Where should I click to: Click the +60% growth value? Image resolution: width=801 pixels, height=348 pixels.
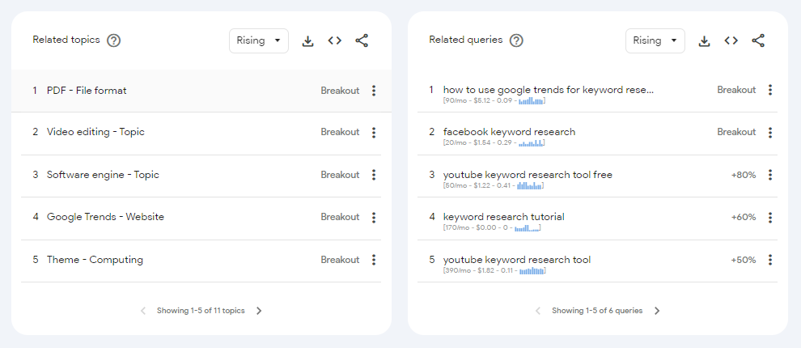[744, 217]
